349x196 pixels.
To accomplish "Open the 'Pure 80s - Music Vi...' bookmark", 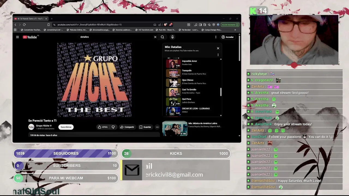I will tap(166, 30).
